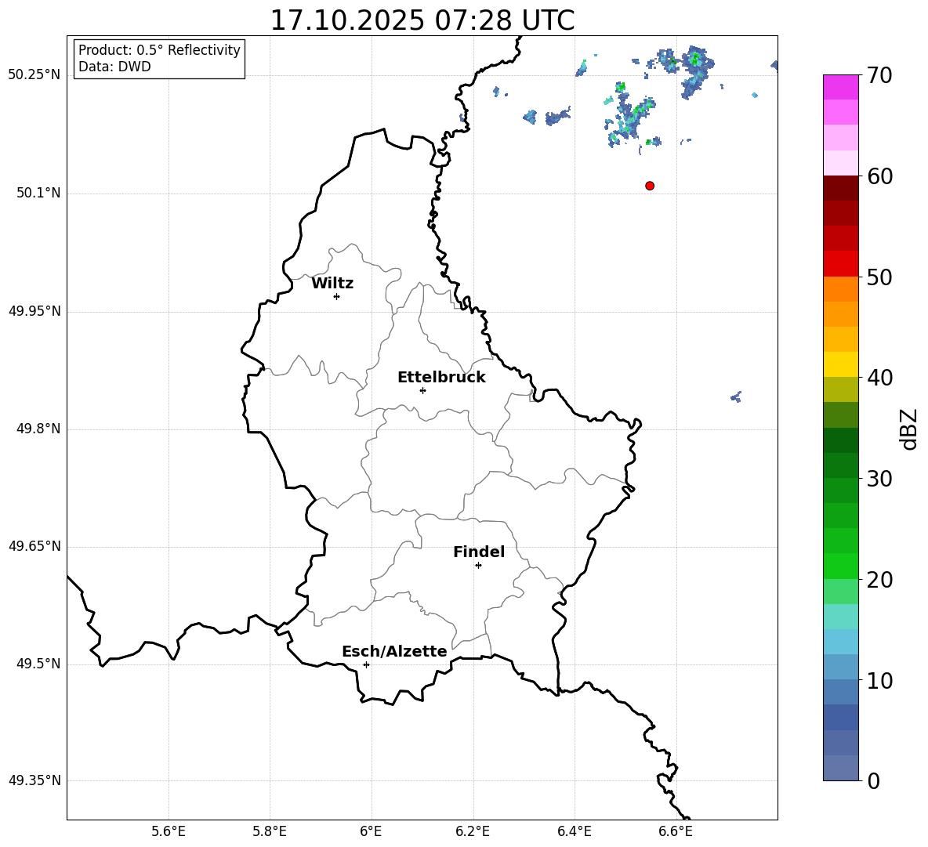This screenshot has width=928, height=847.
Task: Click the map title '17.10.2025 07:28 UTC'
Action: click(422, 20)
